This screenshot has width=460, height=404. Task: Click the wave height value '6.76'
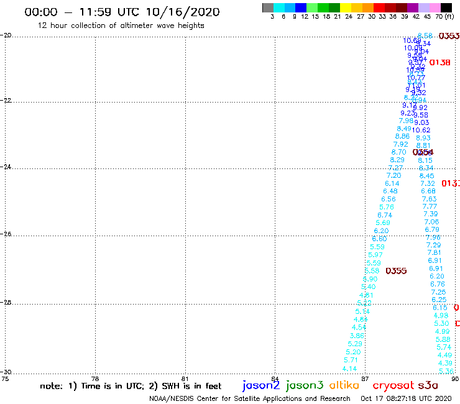(x=438, y=284)
